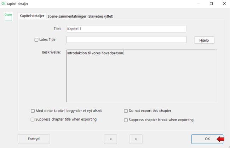Go to previous chapter with < button
The height and width of the screenshot is (148, 230).
111,139
